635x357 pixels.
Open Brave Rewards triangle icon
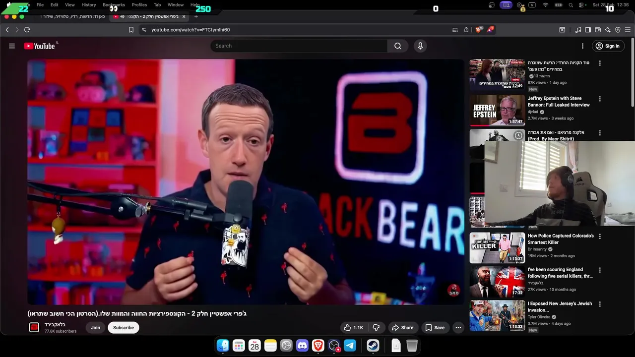490,30
